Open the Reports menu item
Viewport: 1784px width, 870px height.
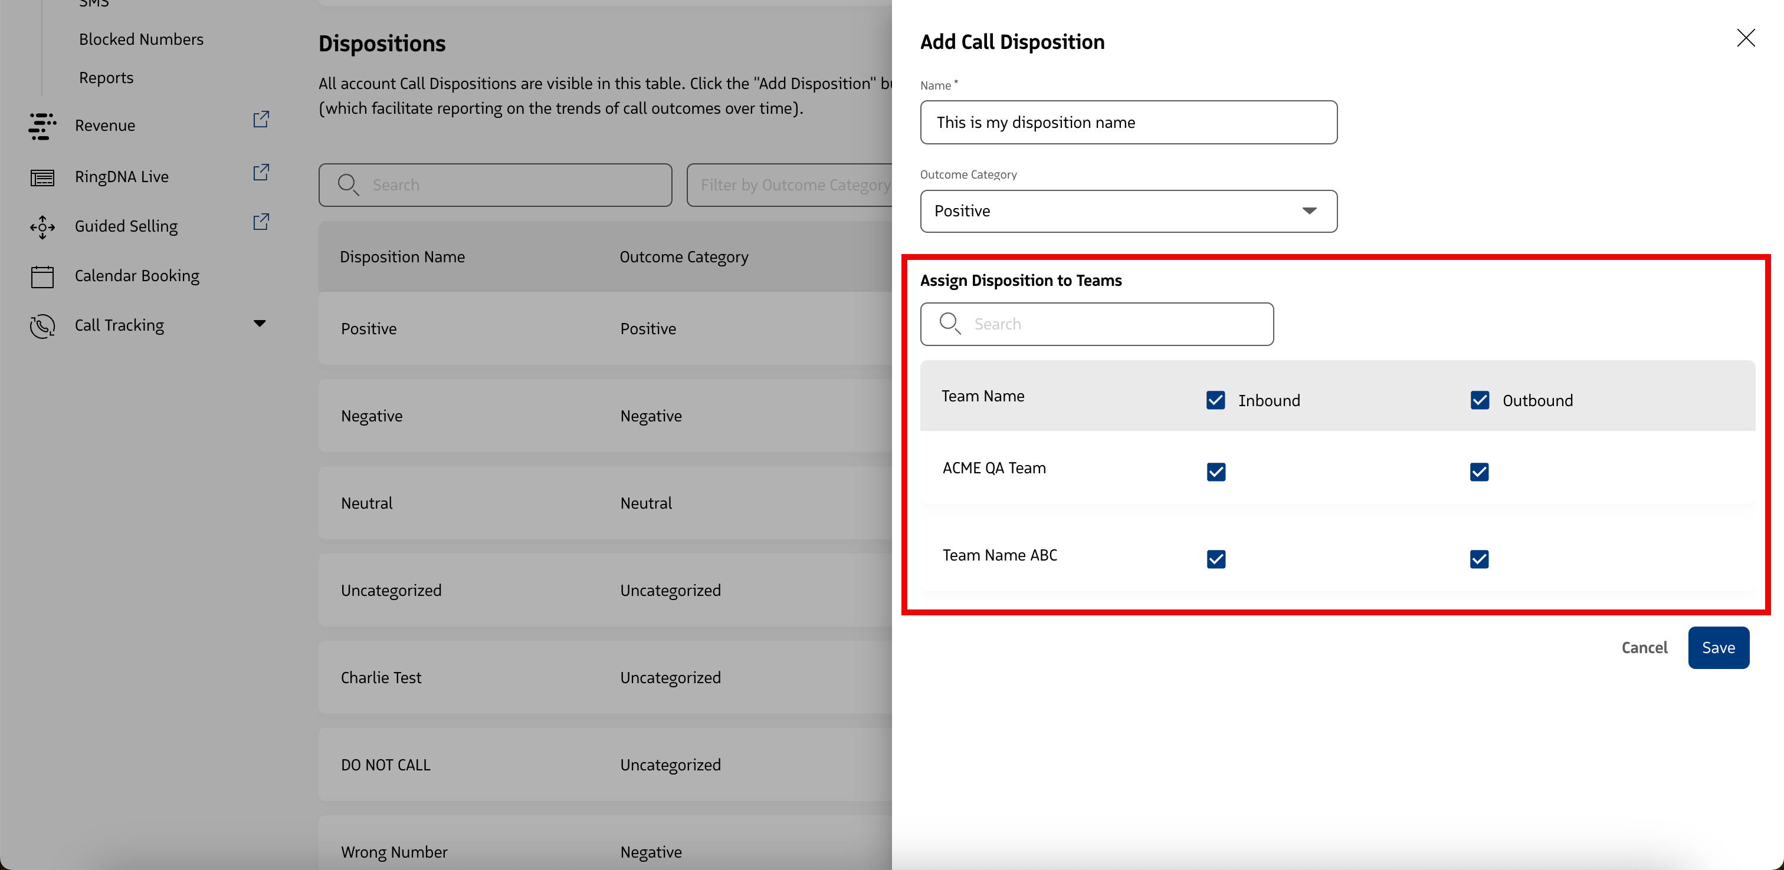(x=106, y=78)
